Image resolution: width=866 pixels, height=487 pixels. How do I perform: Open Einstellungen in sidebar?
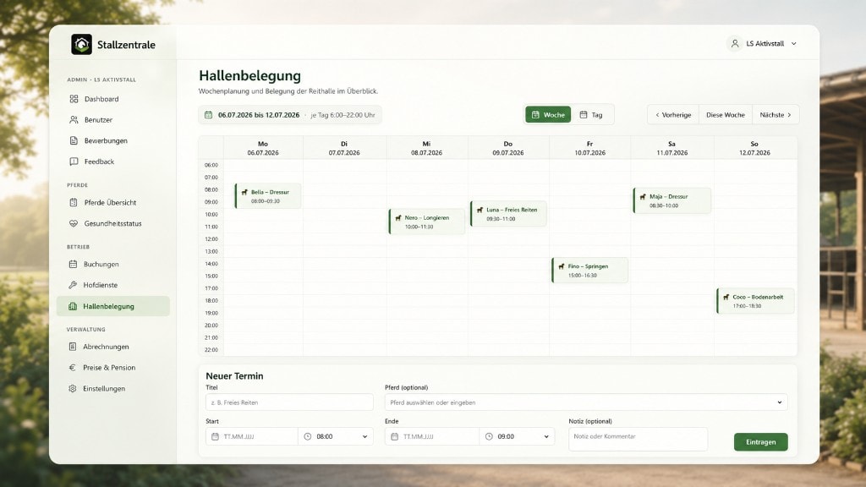point(113,389)
